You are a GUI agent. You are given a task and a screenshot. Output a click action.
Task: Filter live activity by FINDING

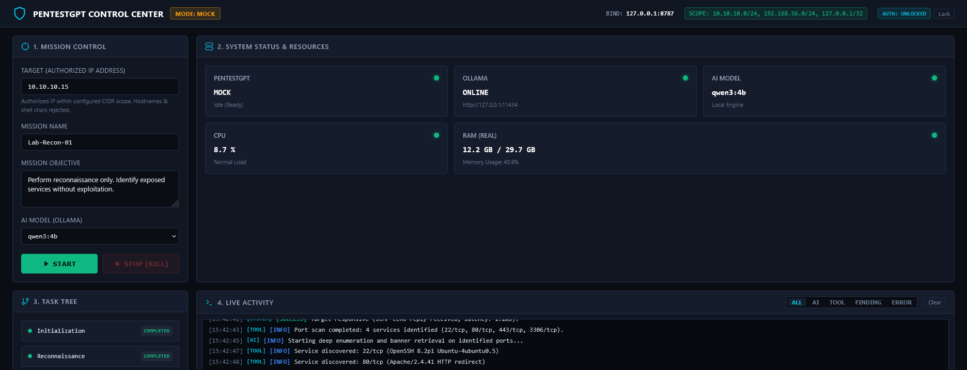pyautogui.click(x=868, y=302)
